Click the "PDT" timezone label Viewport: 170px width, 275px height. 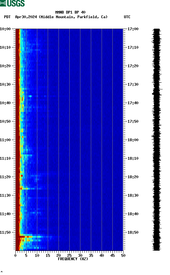[7, 17]
